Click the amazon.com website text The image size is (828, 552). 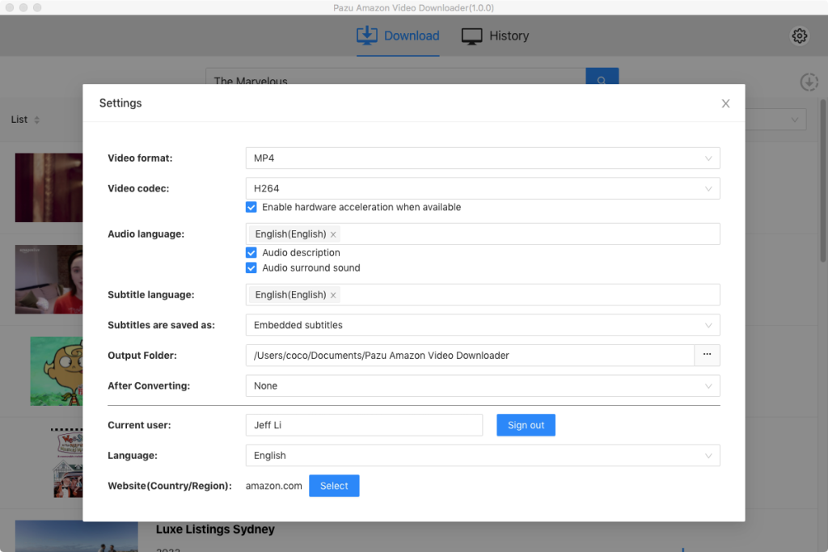pyautogui.click(x=274, y=486)
